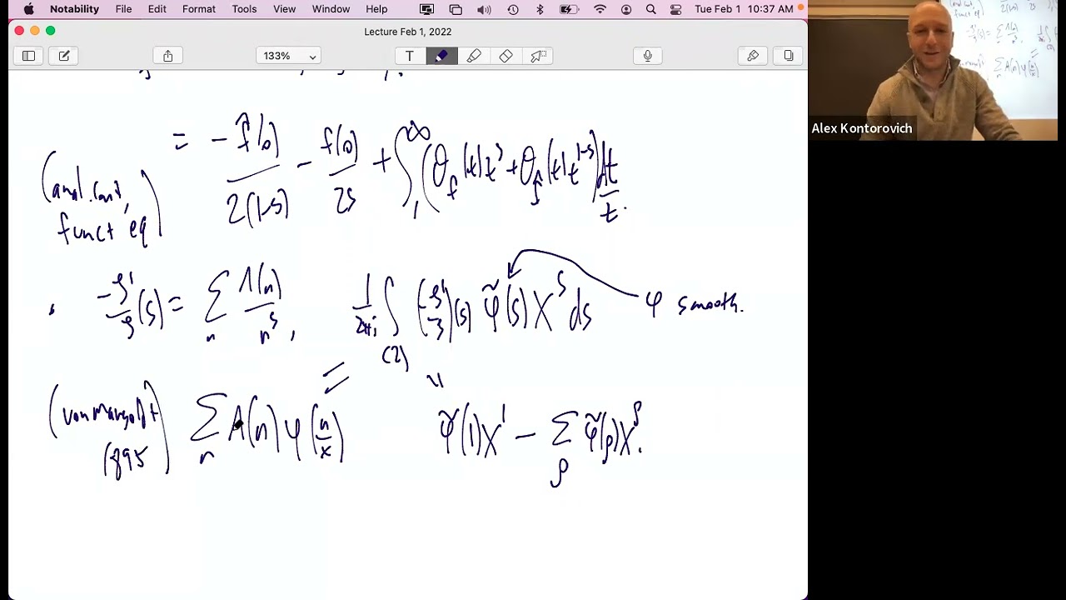Click the battery status icon
This screenshot has height=600, width=1066.
click(x=570, y=9)
